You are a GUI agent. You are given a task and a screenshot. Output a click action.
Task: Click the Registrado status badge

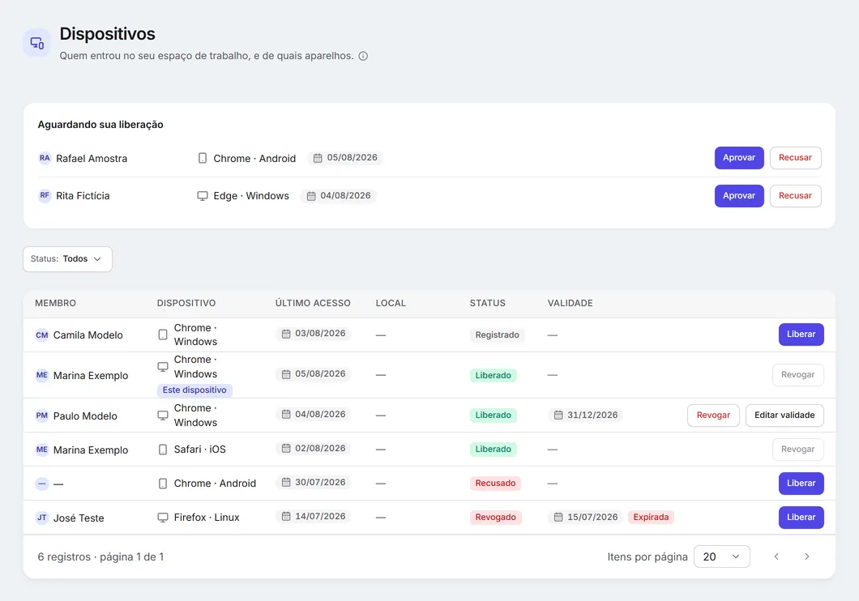point(497,335)
